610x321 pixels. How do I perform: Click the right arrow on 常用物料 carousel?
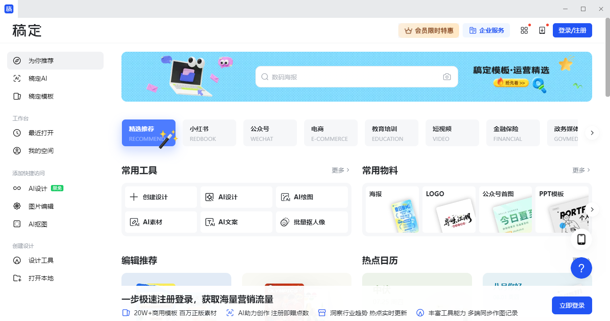click(592, 209)
